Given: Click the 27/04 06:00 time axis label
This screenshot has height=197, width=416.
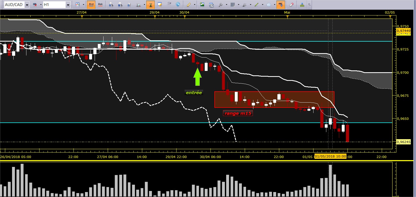Looking at the screenshot, I should pyautogui.click(x=107, y=157).
